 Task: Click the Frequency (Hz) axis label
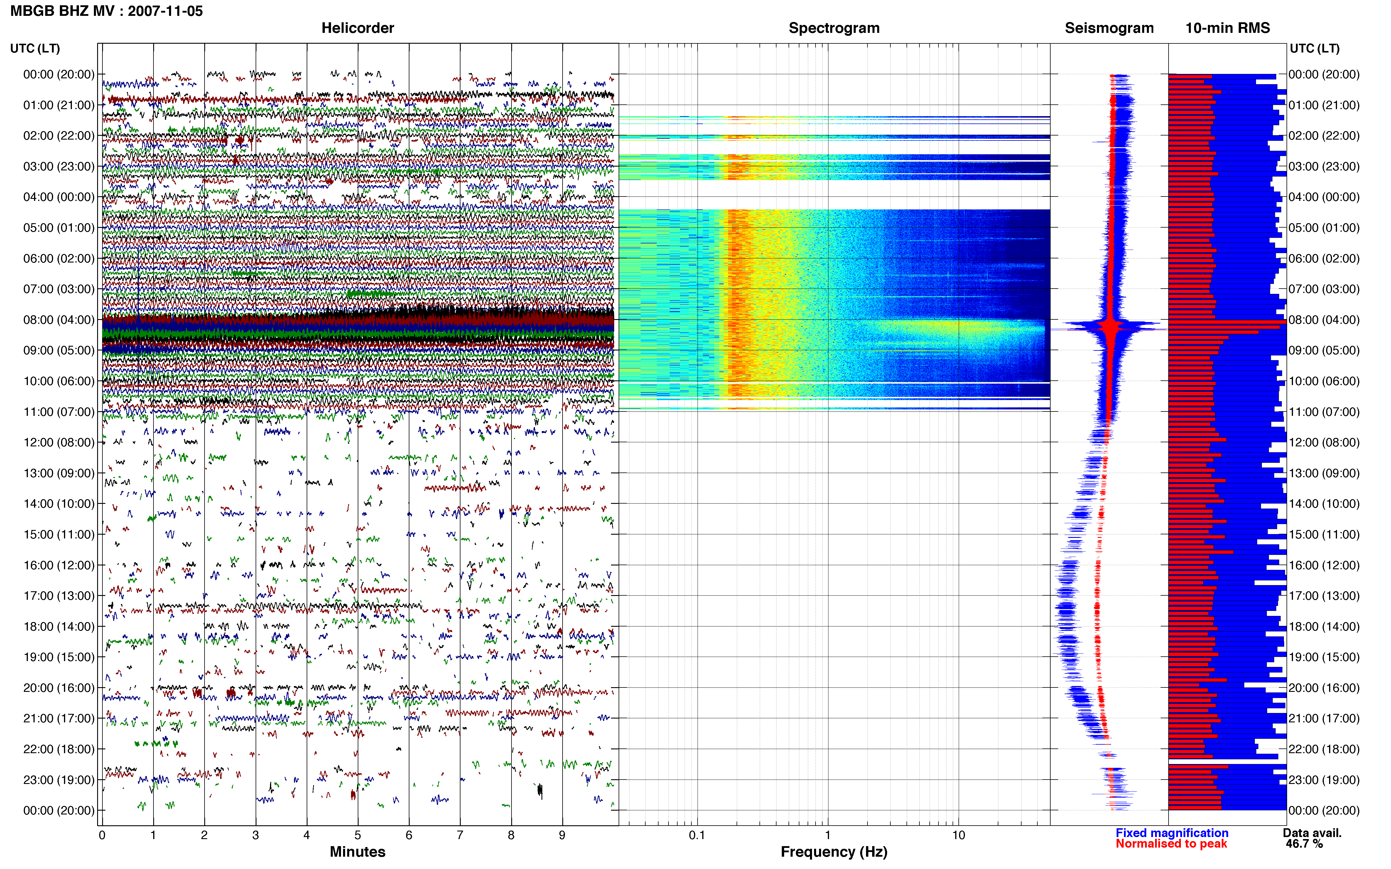[x=834, y=852]
